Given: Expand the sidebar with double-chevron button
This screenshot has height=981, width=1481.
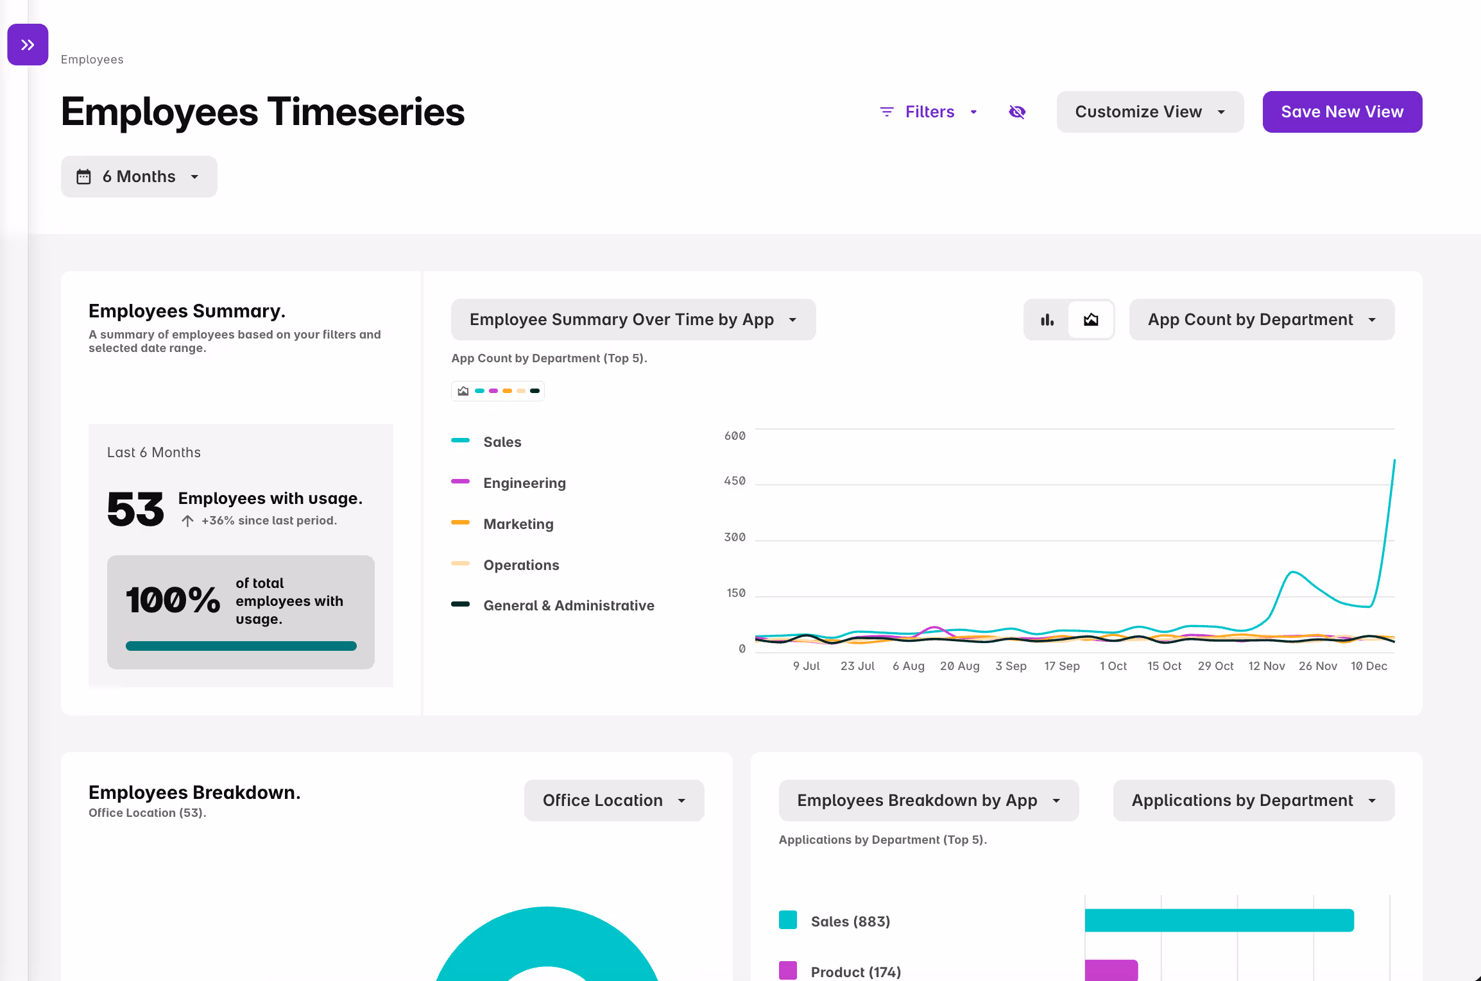Looking at the screenshot, I should pos(28,45).
